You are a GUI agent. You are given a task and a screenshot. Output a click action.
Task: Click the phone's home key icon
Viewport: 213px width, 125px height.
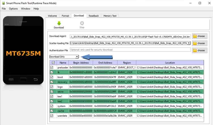point(23,79)
